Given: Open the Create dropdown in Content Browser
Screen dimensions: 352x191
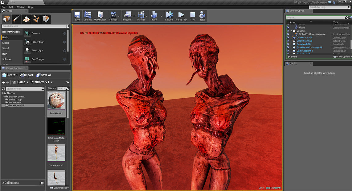Looking at the screenshot, I should tap(10, 75).
